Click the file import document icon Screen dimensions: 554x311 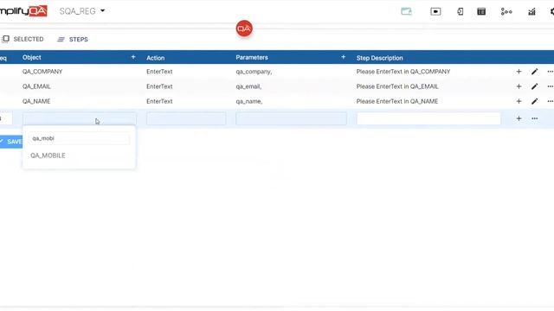460,11
